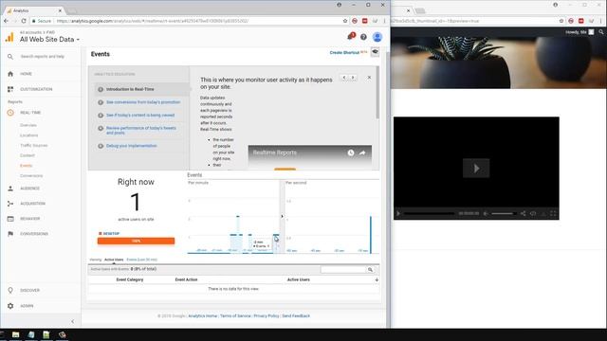This screenshot has width=607, height=341.
Task: Open Review performance of today's tweets and posts
Action: pos(141,131)
